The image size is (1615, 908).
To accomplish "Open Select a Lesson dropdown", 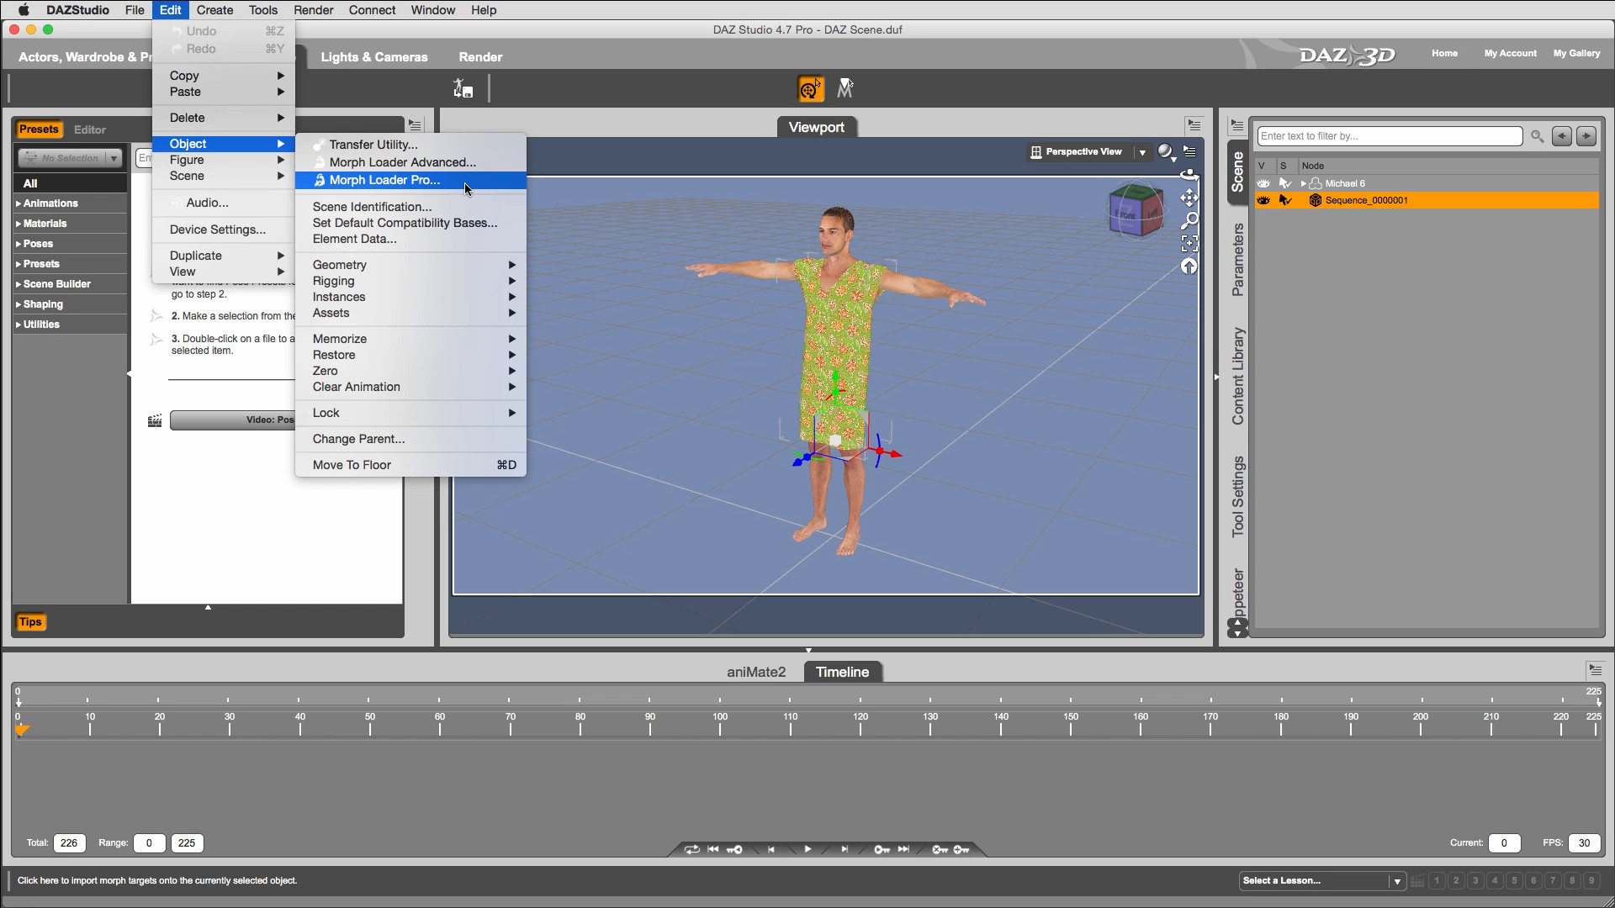I will tap(1321, 881).
